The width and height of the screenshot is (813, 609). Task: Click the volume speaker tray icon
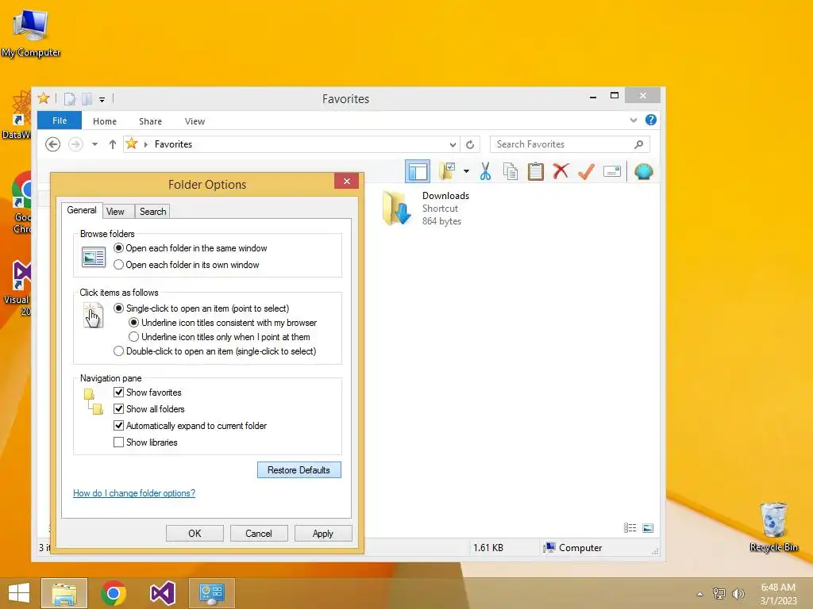click(738, 594)
